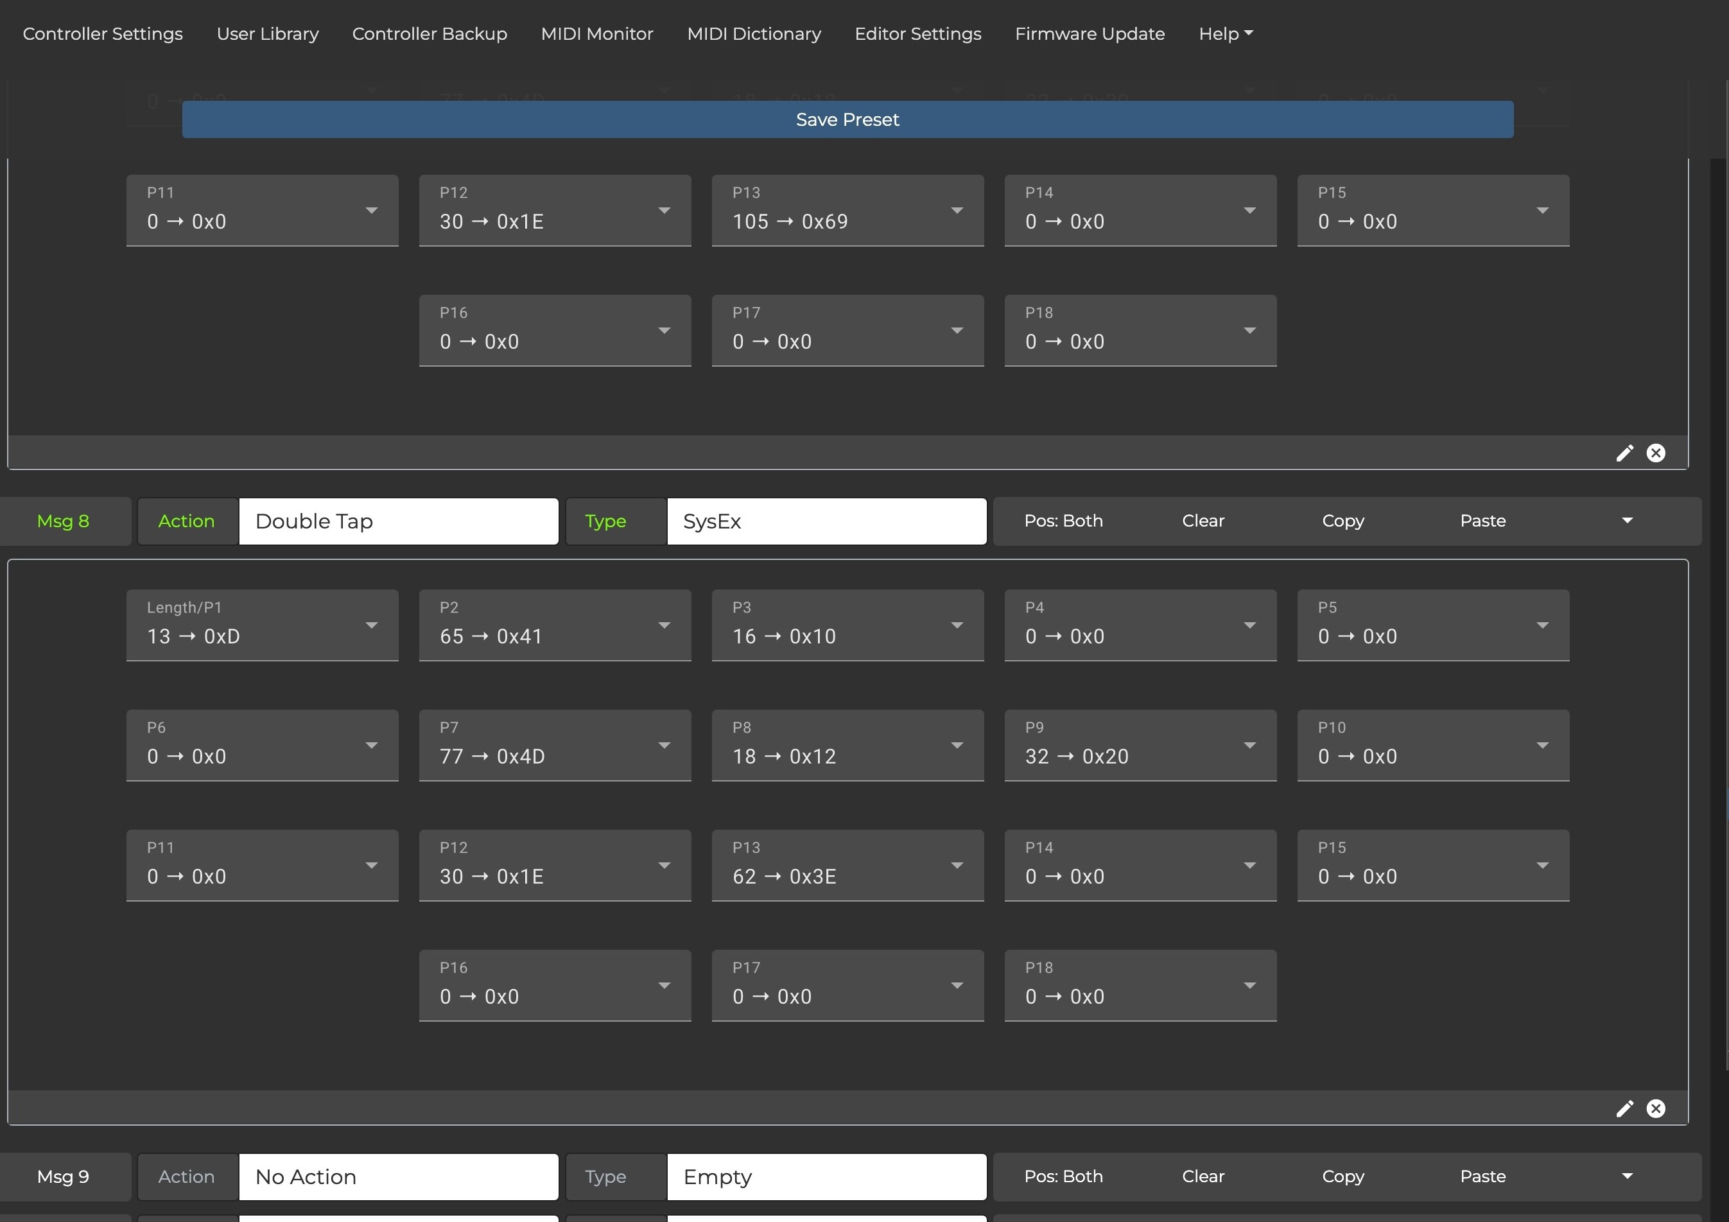
Task: Toggle Pos: Both for Msg 9
Action: [1063, 1176]
